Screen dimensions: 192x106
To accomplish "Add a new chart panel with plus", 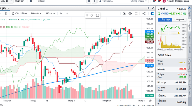I will [x=149, y=8].
